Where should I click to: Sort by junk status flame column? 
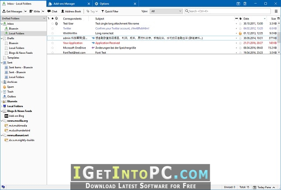click(x=240, y=19)
